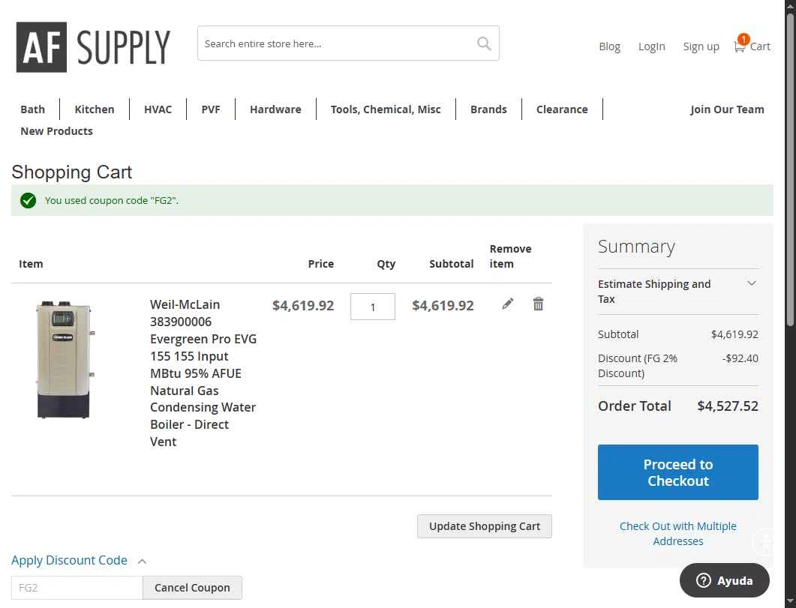Click the AF Supply logo

tap(93, 46)
